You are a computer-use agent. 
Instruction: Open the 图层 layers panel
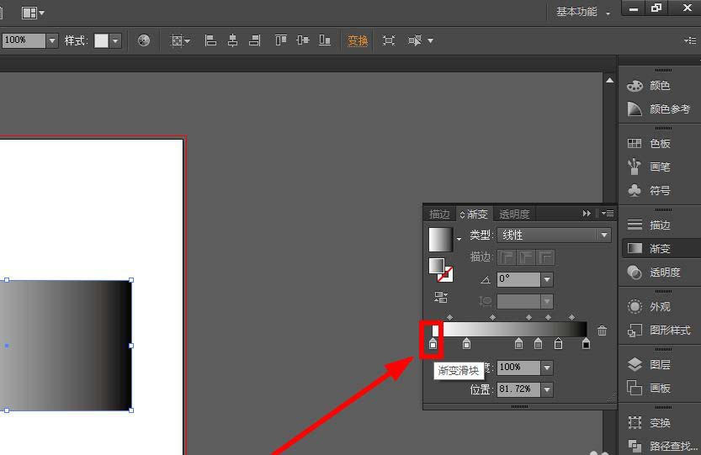649,365
